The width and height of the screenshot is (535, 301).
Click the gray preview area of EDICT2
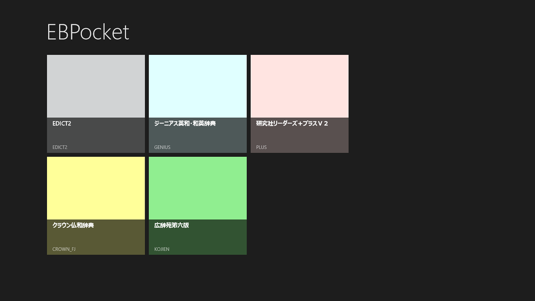click(x=95, y=85)
